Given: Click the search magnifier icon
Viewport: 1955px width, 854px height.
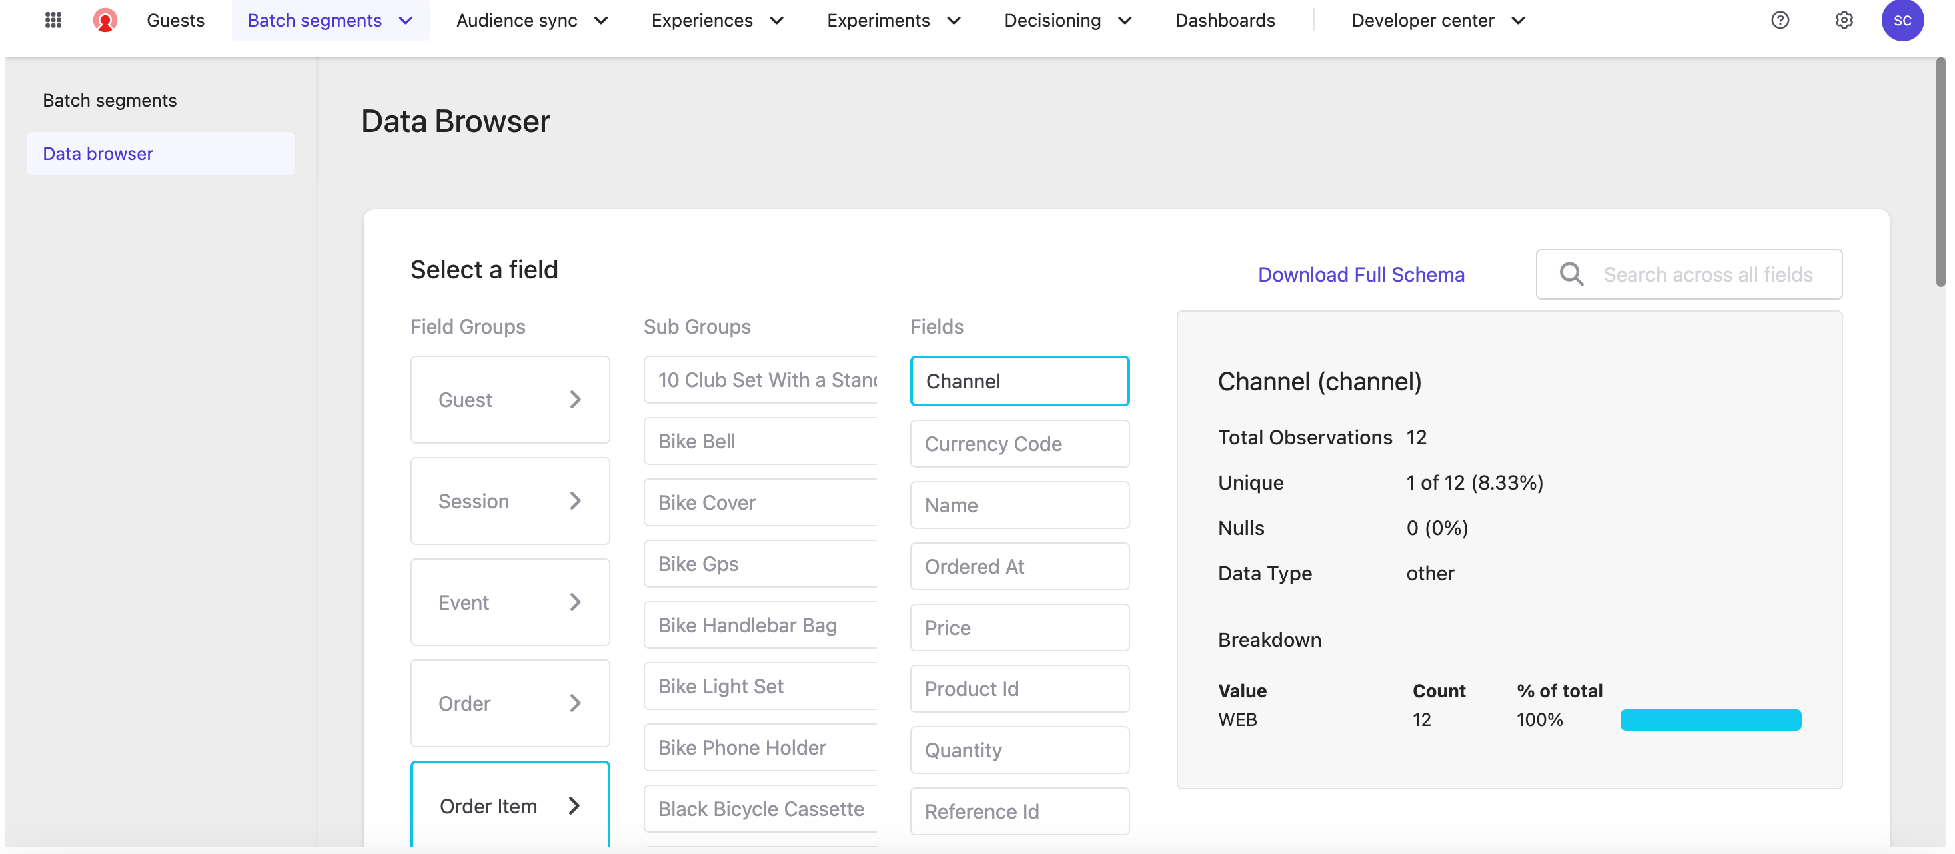Looking at the screenshot, I should tap(1571, 274).
